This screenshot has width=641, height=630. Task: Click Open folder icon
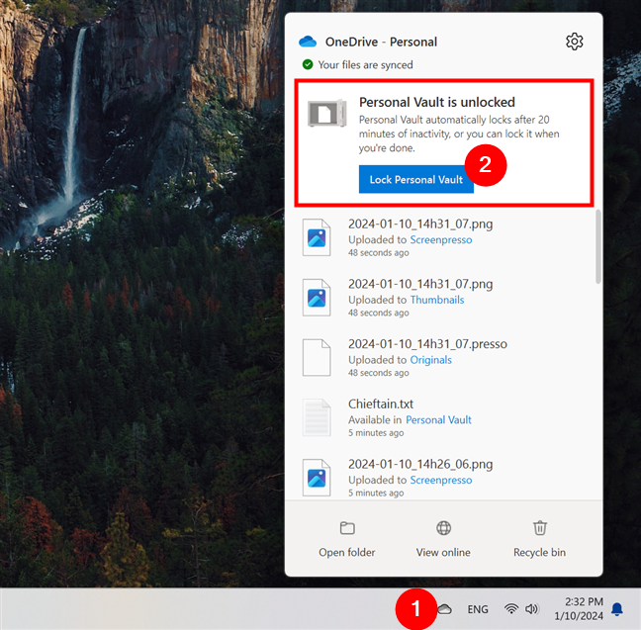(x=347, y=528)
